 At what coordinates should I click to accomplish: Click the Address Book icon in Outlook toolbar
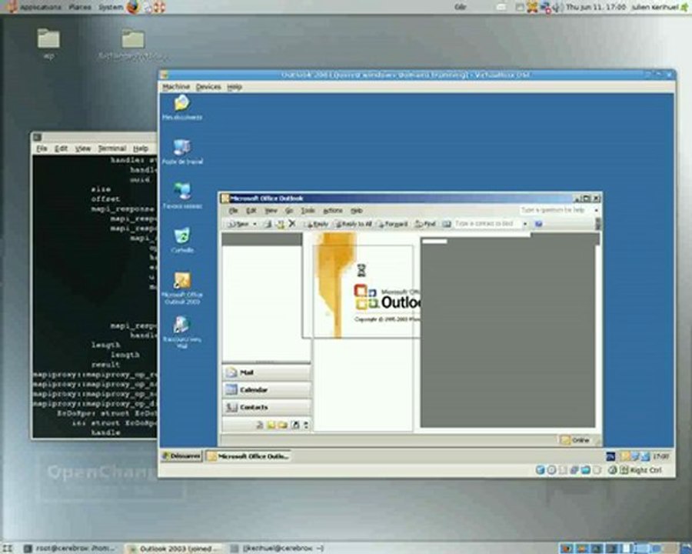point(447,224)
